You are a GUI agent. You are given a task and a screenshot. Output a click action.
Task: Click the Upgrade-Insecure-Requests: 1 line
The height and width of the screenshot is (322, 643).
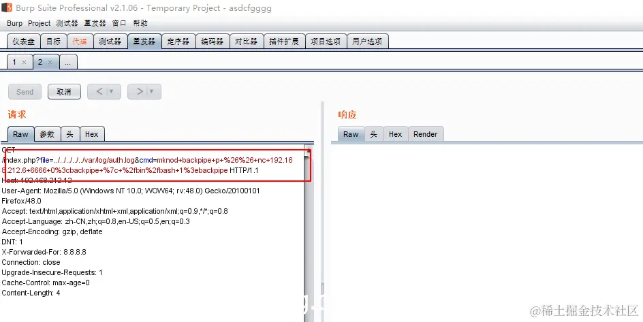pyautogui.click(x=52, y=273)
